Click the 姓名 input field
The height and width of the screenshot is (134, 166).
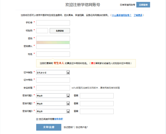coord(53,54)
